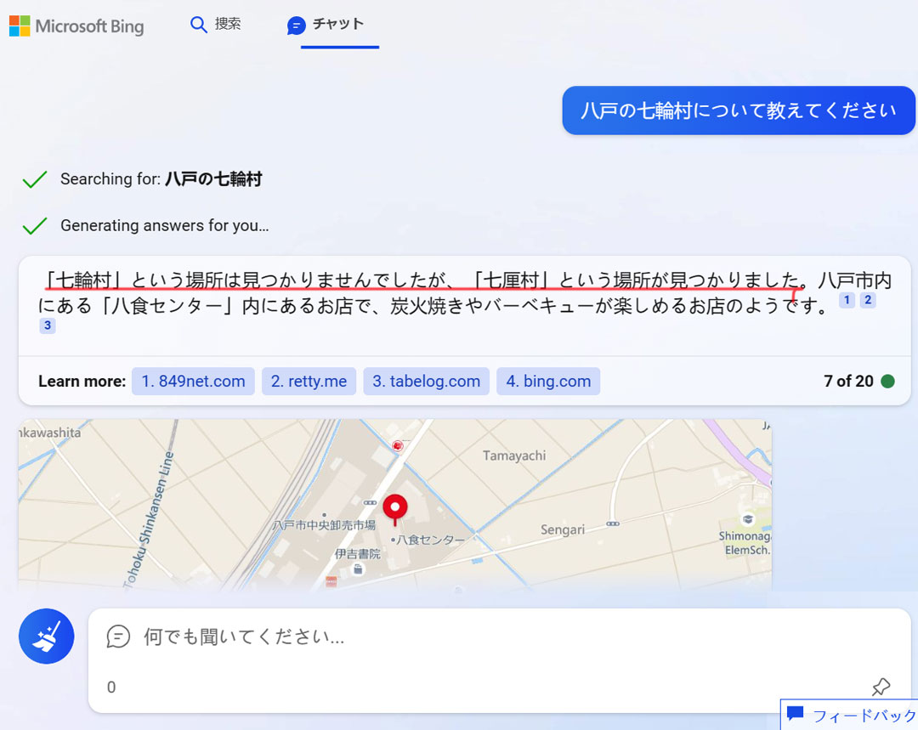Click the Sengari map label

[563, 529]
